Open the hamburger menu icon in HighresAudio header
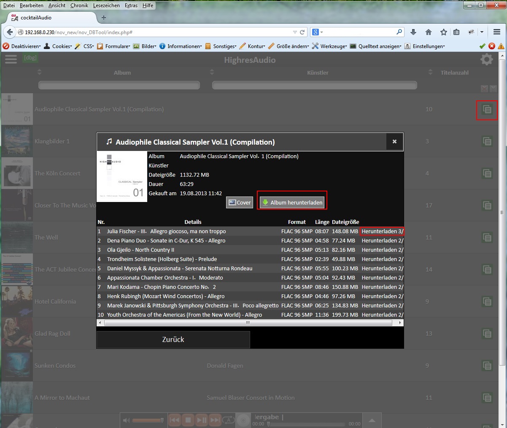The height and width of the screenshot is (428, 507). (x=11, y=59)
